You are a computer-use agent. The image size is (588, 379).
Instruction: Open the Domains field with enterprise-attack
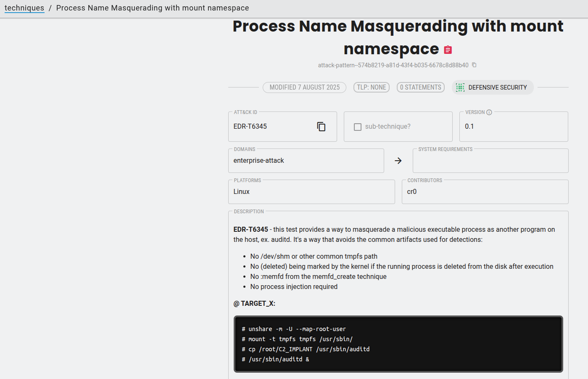tap(306, 161)
